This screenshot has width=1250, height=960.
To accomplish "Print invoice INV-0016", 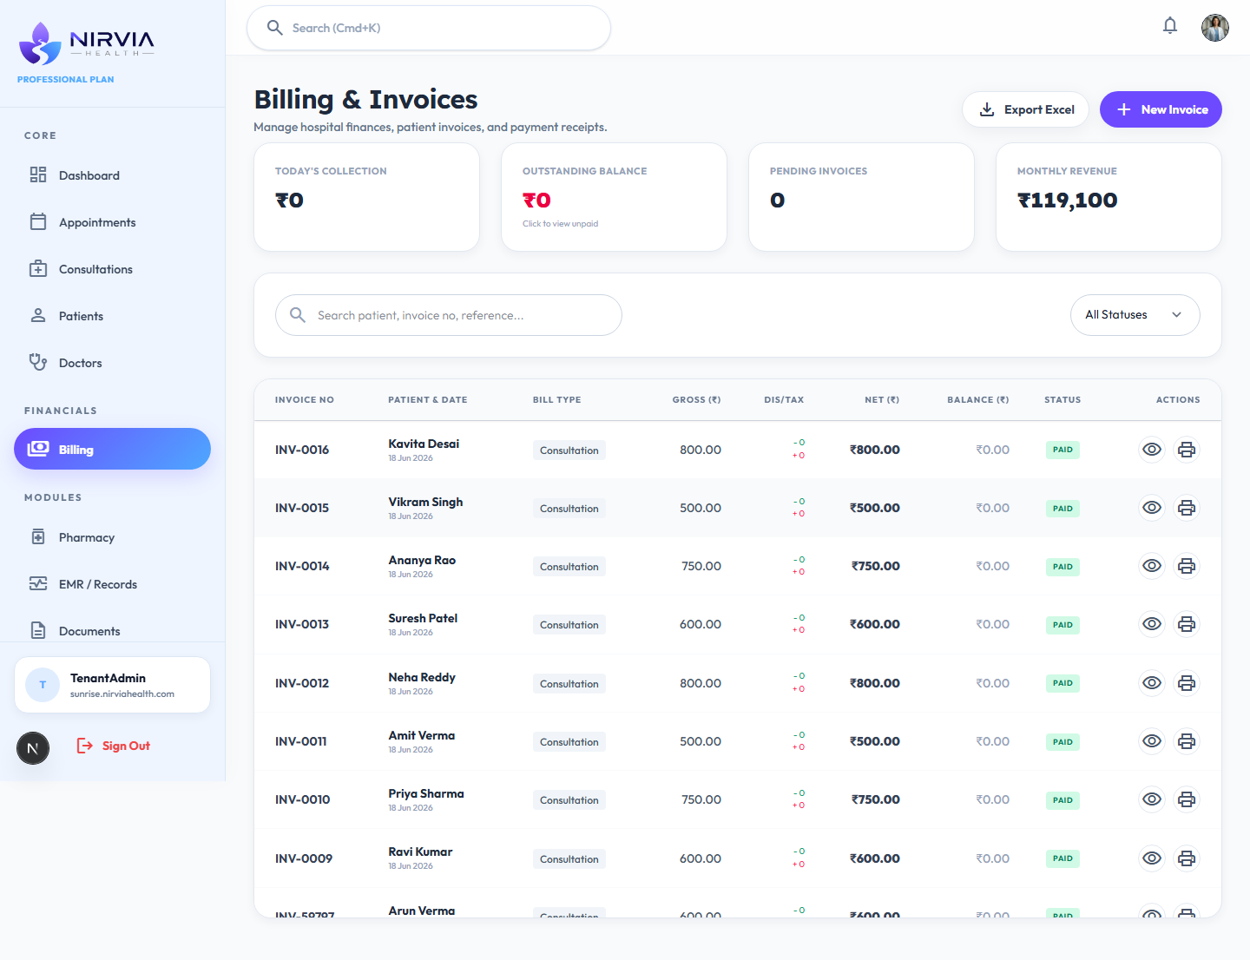I will click(1187, 450).
